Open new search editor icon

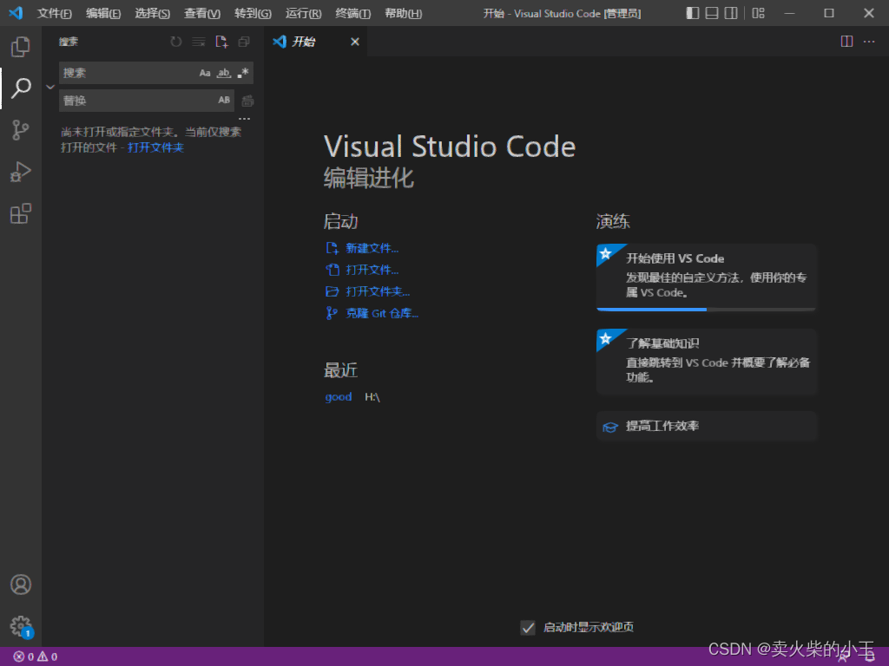(x=221, y=42)
